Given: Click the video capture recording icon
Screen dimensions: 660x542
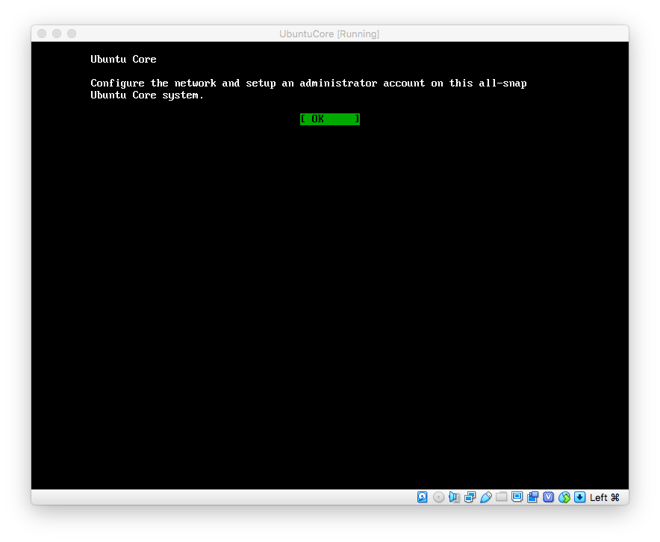Looking at the screenshot, I should 532,497.
